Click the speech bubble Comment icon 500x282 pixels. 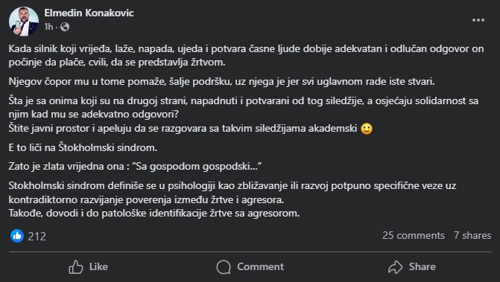pyautogui.click(x=224, y=266)
